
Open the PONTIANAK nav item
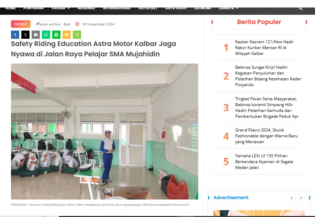tap(34, 8)
